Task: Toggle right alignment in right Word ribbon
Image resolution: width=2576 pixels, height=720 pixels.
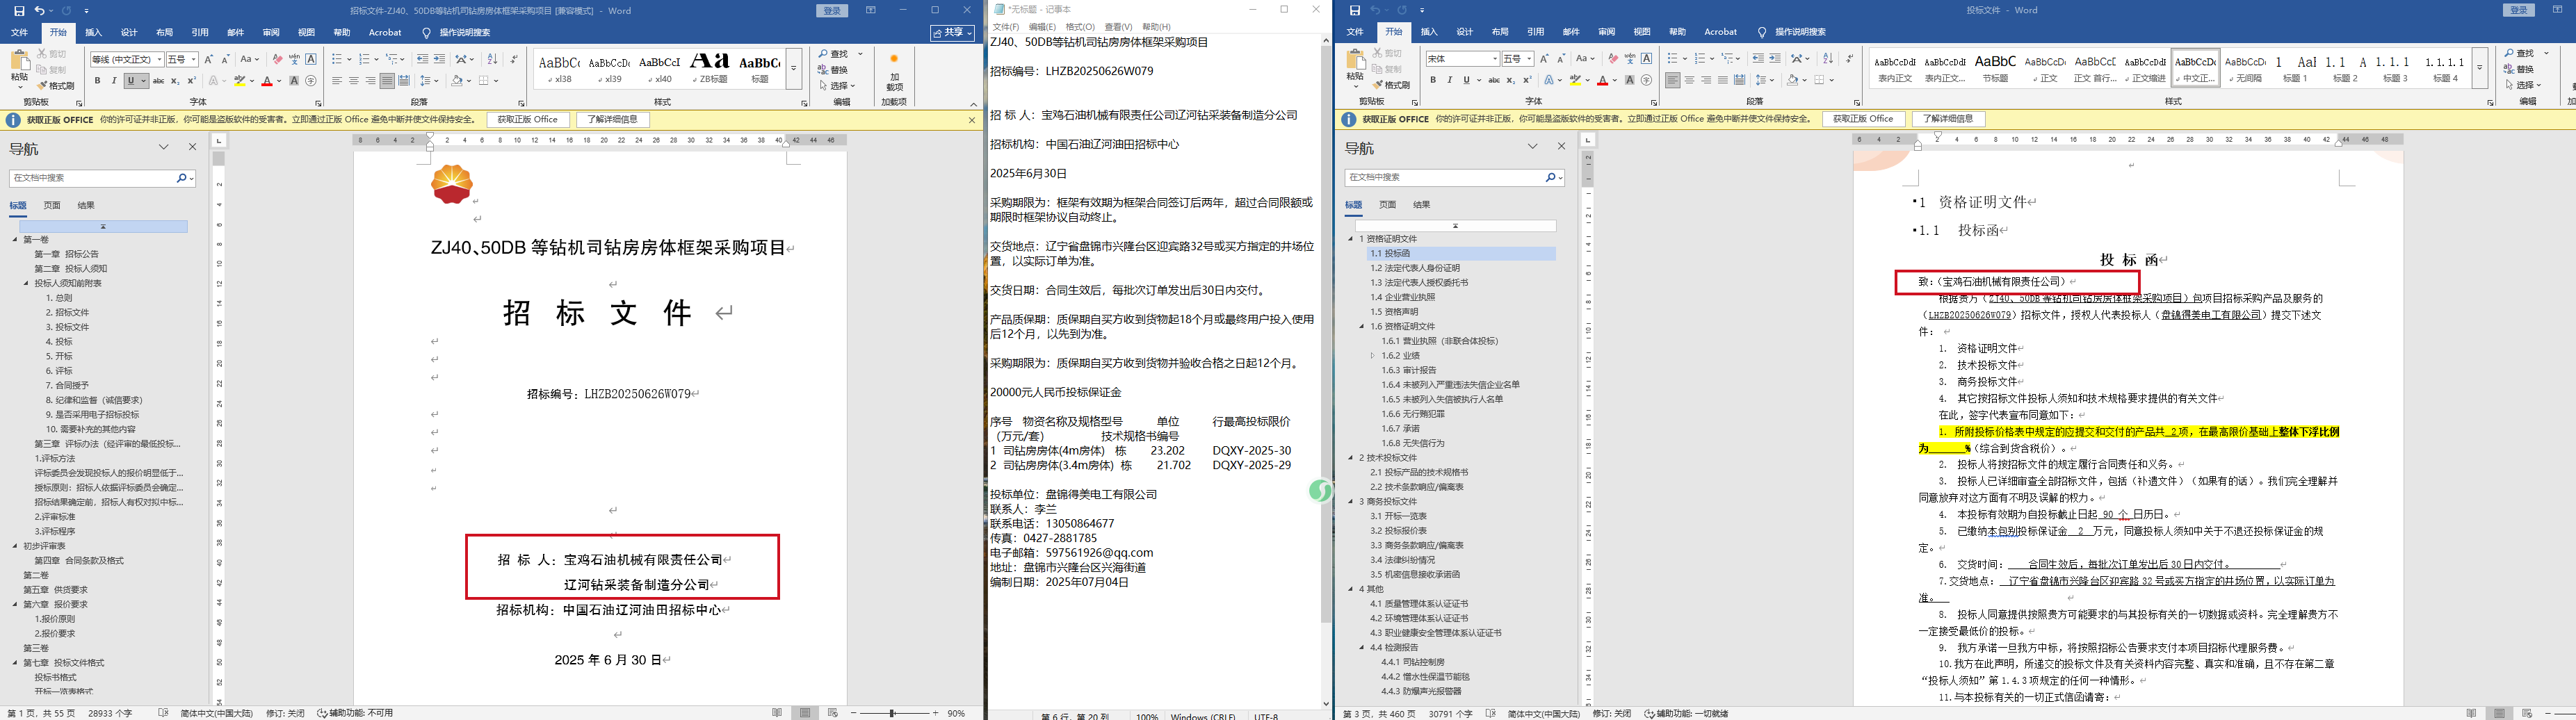Action: [1706, 80]
